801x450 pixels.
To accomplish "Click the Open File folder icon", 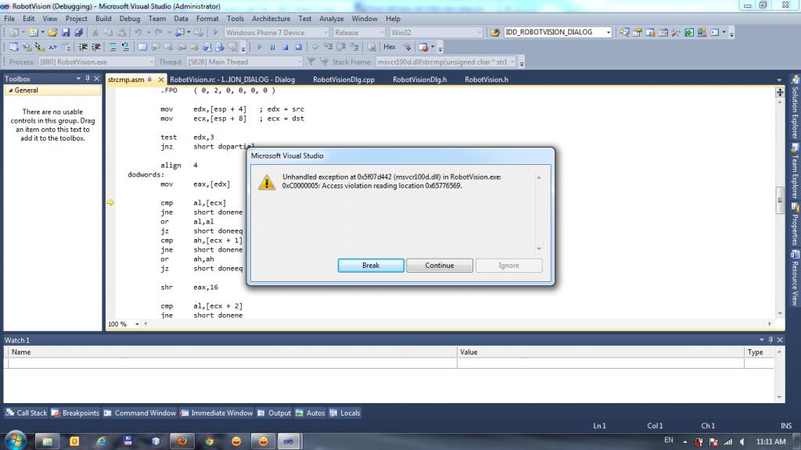I will (x=52, y=32).
